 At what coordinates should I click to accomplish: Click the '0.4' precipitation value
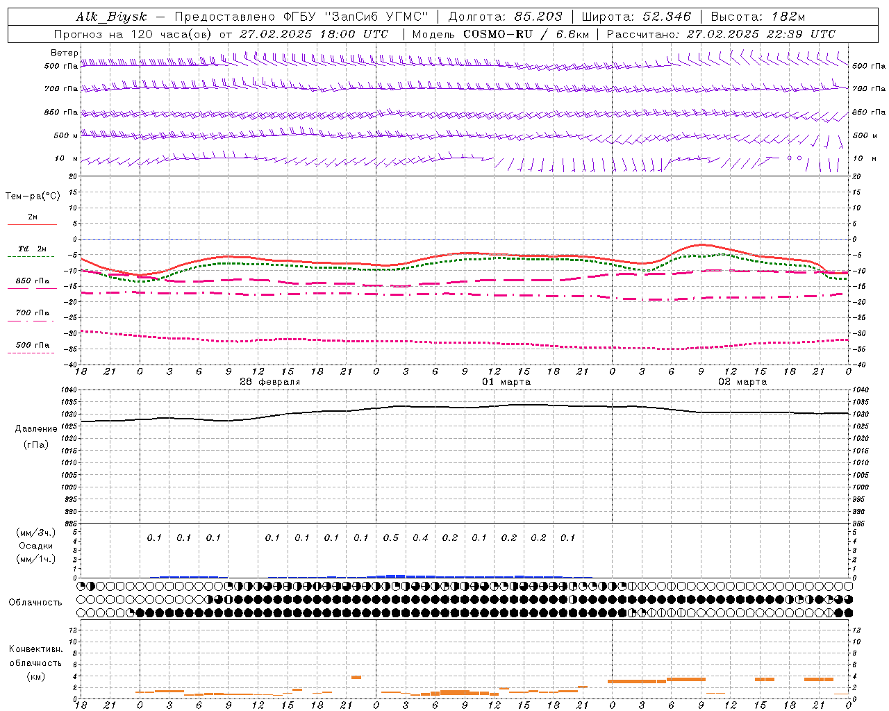pos(420,537)
